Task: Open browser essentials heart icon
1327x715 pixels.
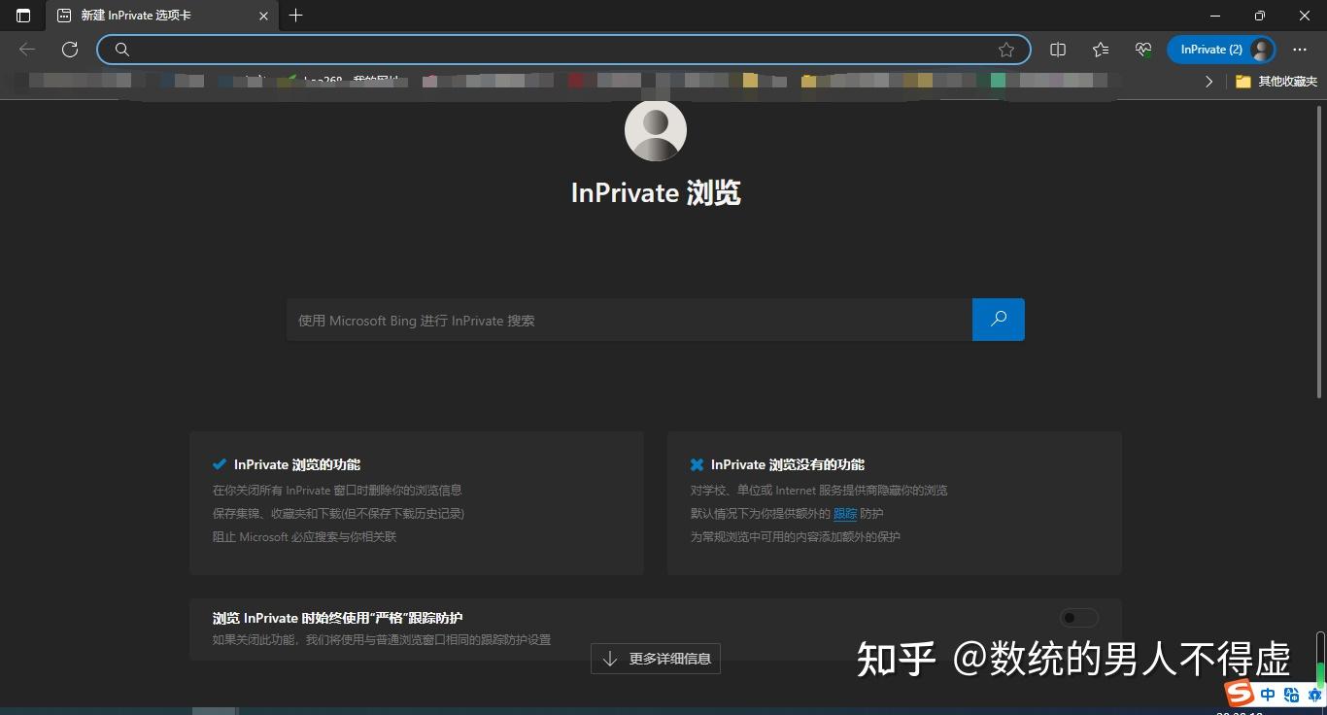Action: click(1142, 50)
